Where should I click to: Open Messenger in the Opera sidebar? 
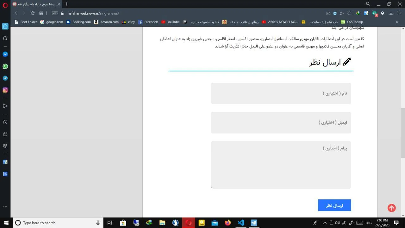point(5,54)
